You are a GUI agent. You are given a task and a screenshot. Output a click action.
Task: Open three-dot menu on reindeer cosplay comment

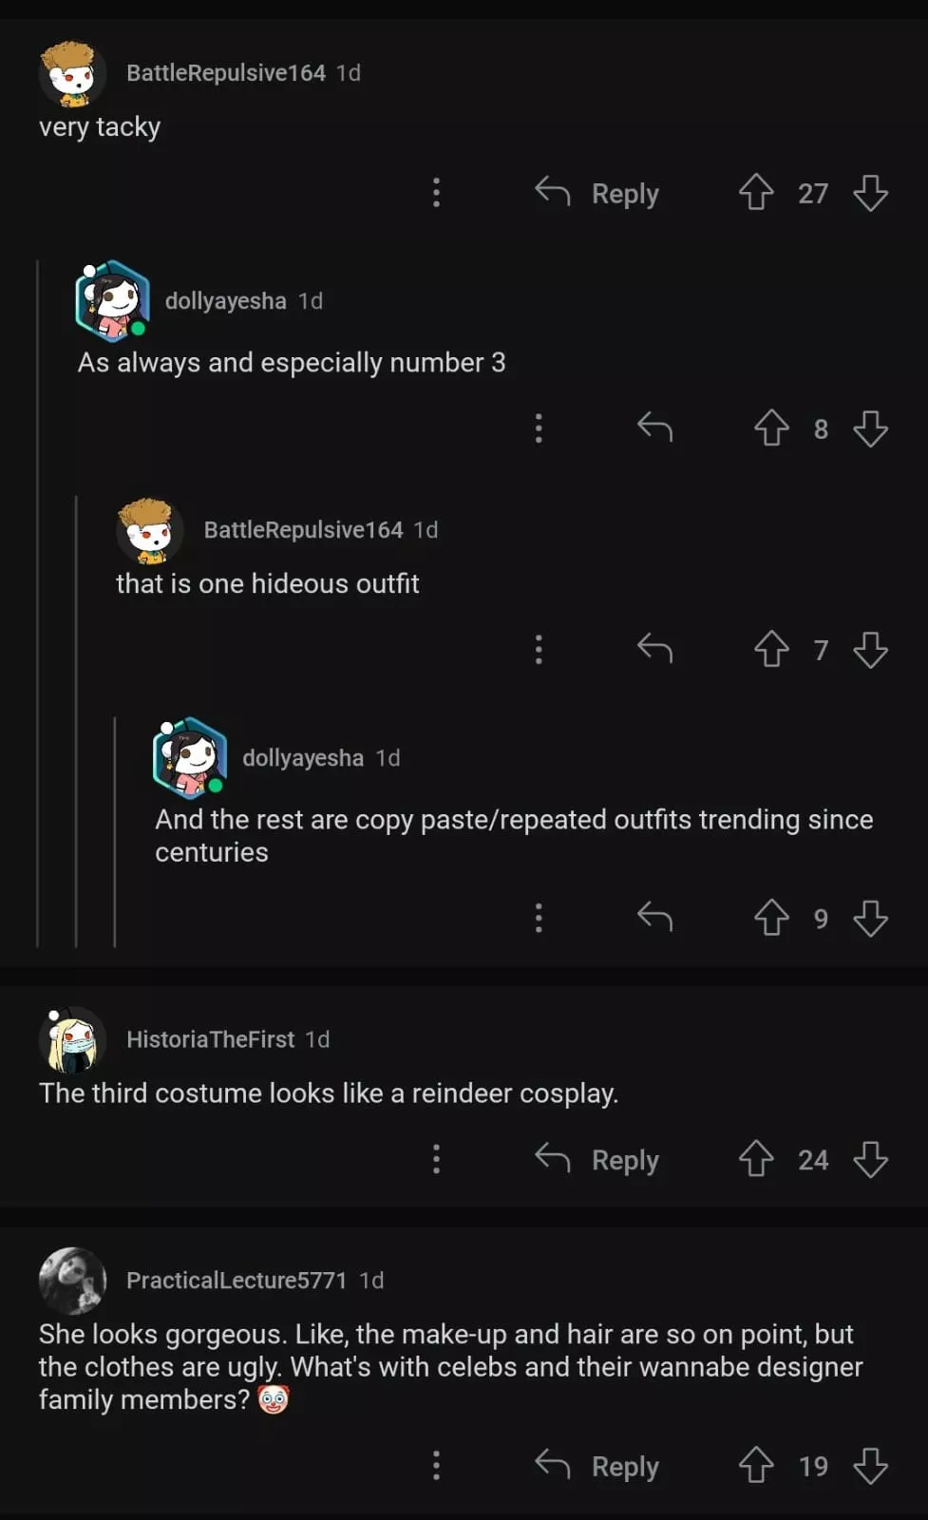(436, 1159)
